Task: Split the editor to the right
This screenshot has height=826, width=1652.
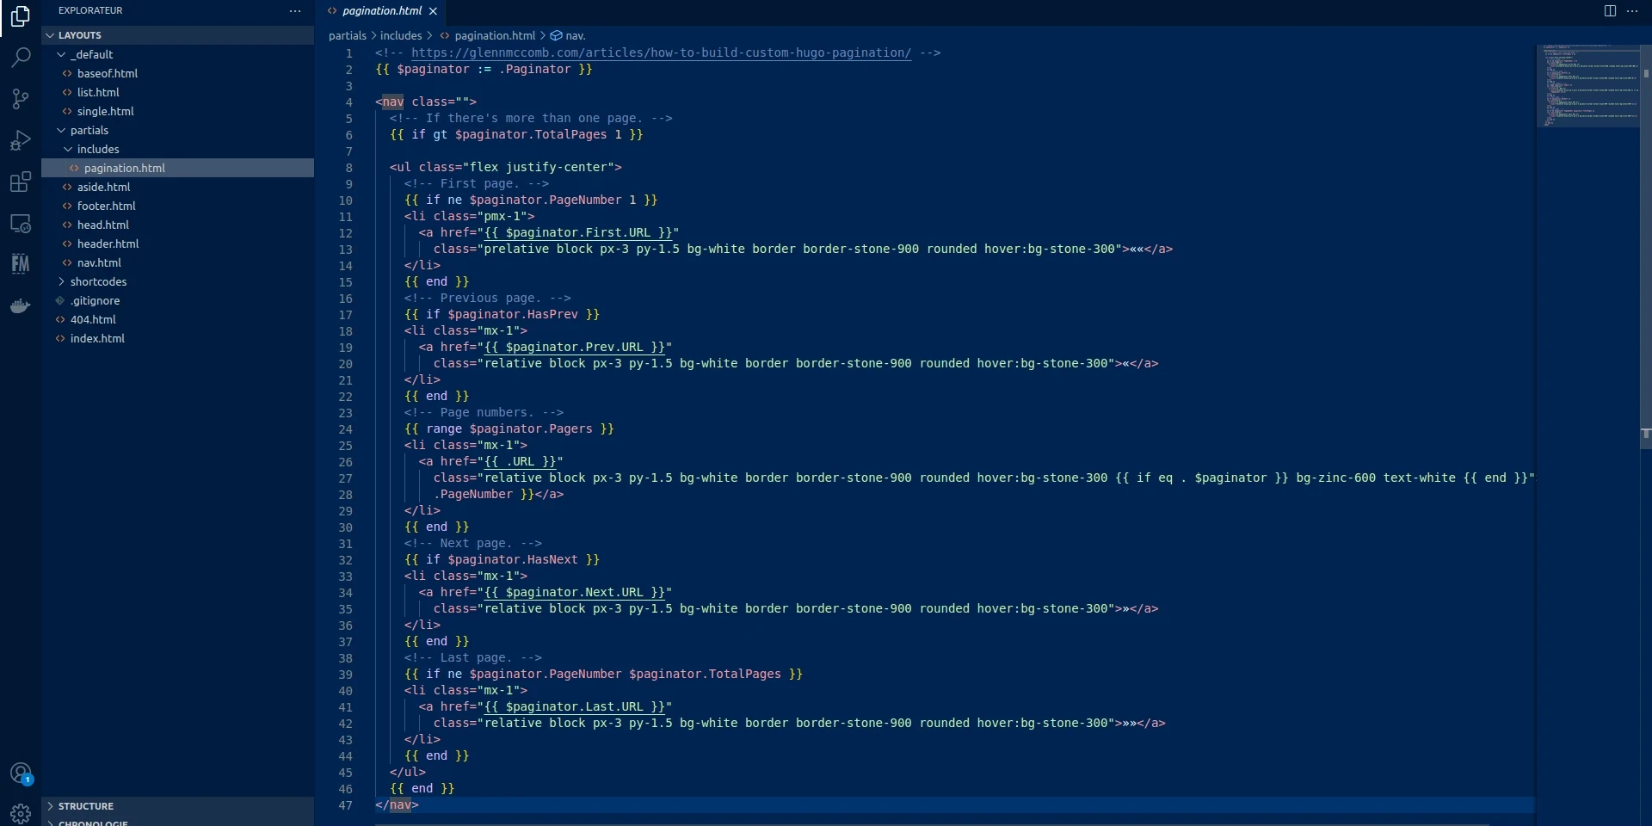Action: tap(1610, 11)
